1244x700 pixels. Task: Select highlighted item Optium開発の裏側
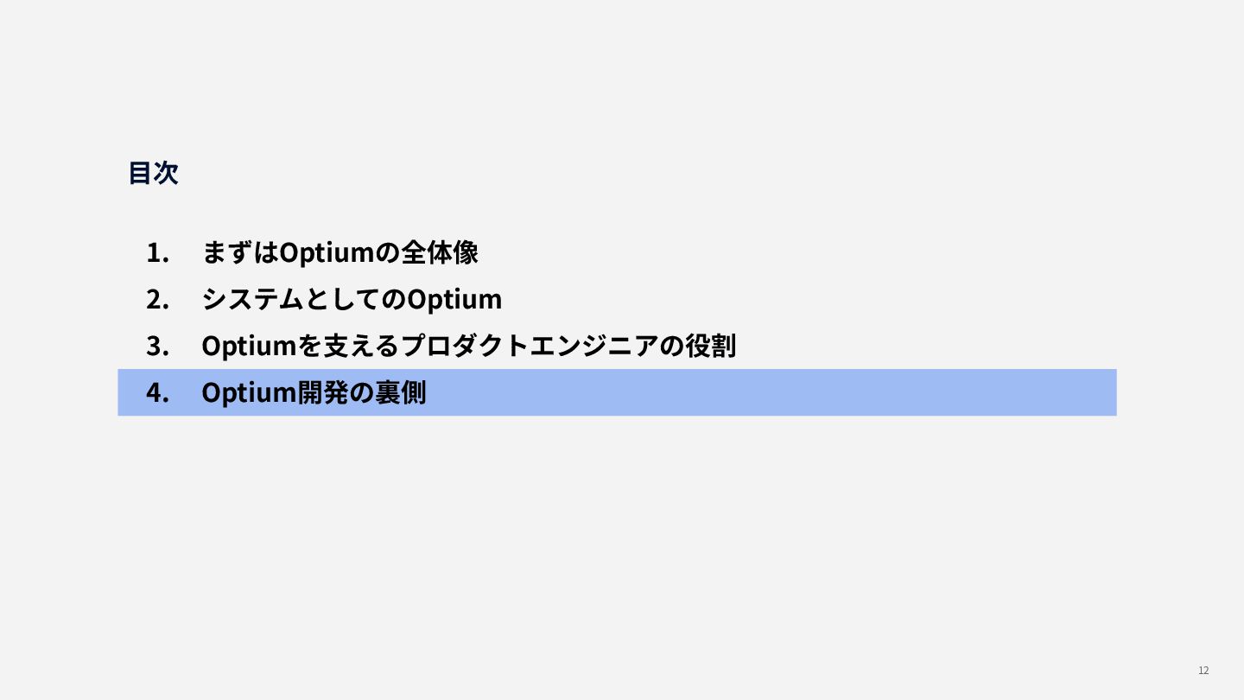pos(314,392)
